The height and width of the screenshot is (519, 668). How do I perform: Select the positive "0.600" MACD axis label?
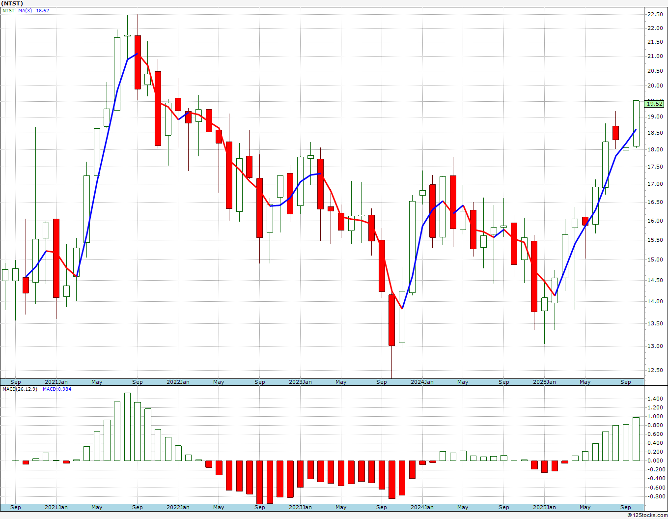(x=655, y=434)
